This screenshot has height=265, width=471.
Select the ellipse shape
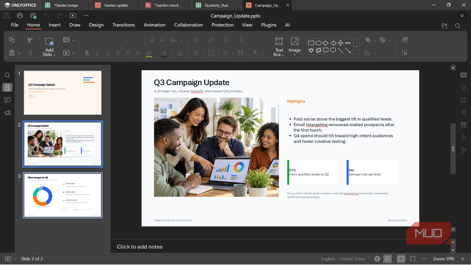click(x=318, y=43)
